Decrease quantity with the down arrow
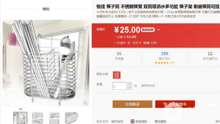220x124 pixels. [x=130, y=88]
